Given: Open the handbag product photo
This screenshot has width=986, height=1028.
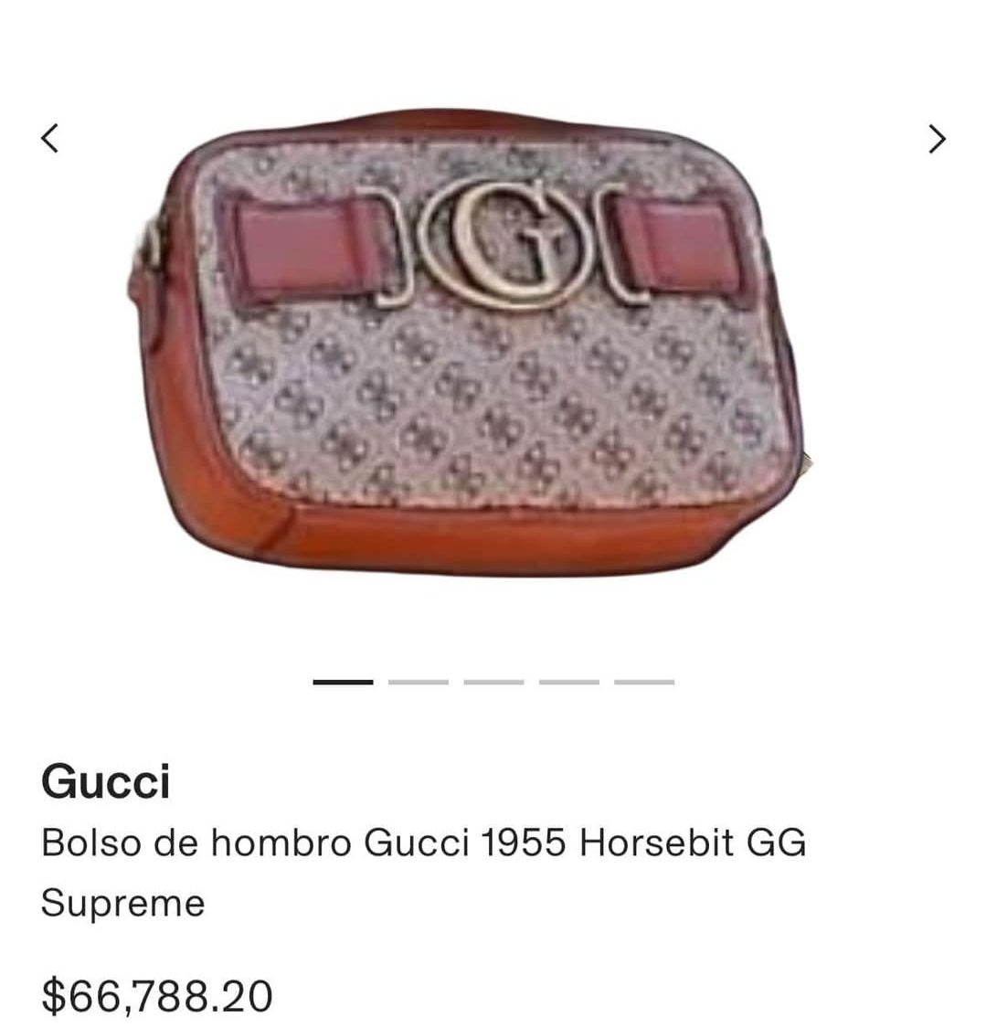Looking at the screenshot, I should (x=470, y=343).
